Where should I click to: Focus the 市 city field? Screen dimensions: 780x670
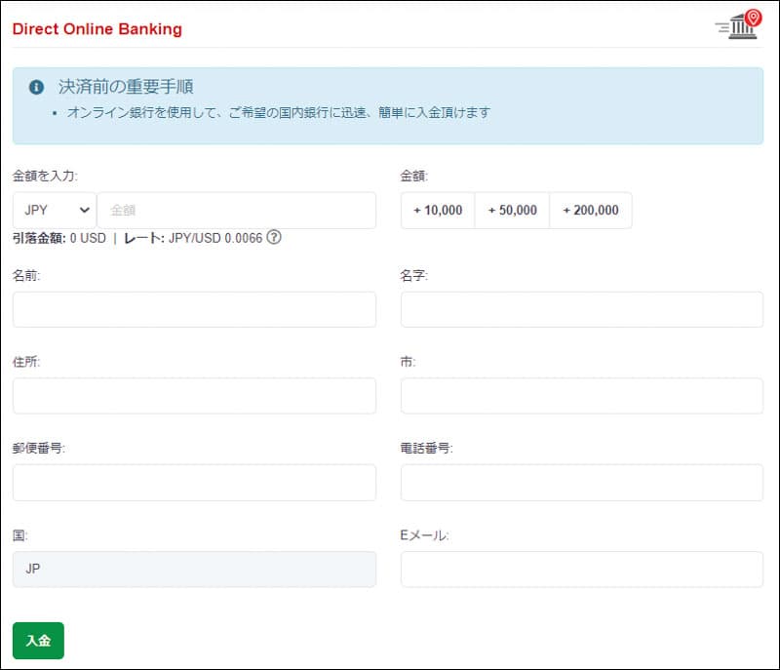click(x=581, y=395)
